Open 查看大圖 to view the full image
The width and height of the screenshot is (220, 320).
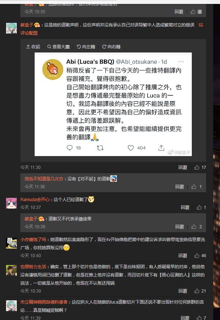click(x=58, y=47)
